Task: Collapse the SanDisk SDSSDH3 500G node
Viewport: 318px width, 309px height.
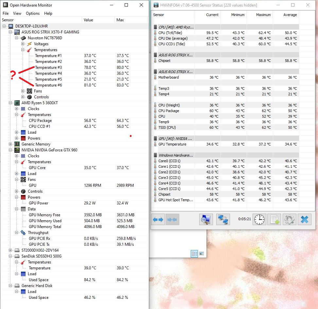Action: pos(10,256)
